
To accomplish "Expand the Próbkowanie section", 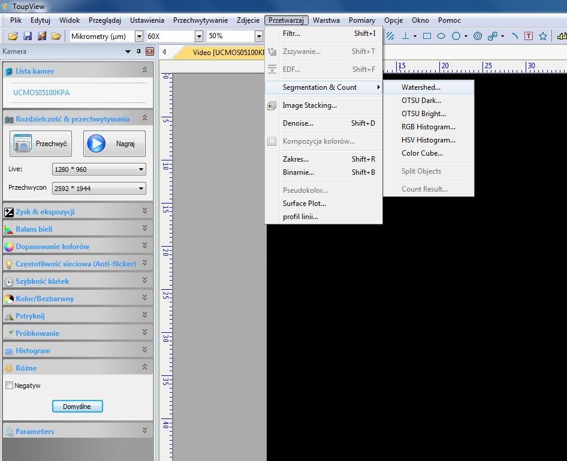I will pos(144,332).
